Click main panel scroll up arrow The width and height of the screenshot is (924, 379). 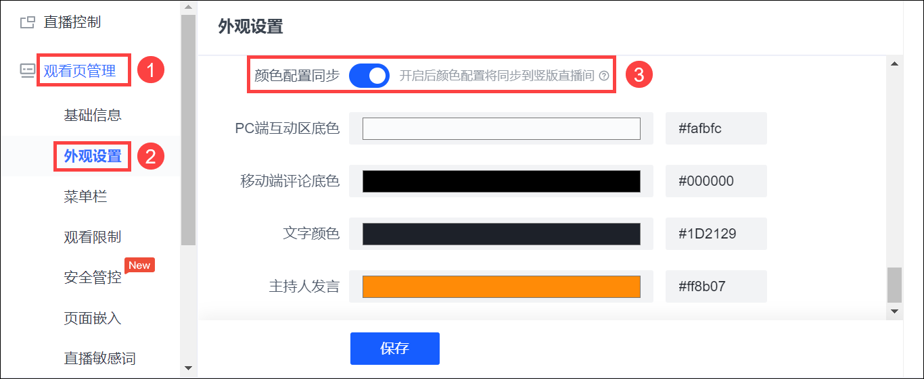click(x=894, y=64)
